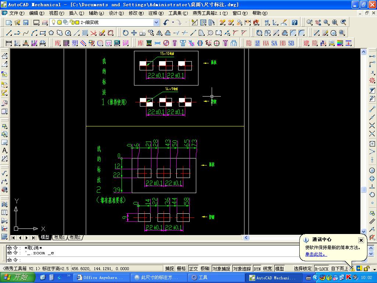
Task: Select the Mirror tool
Action: click(x=159, y=33)
